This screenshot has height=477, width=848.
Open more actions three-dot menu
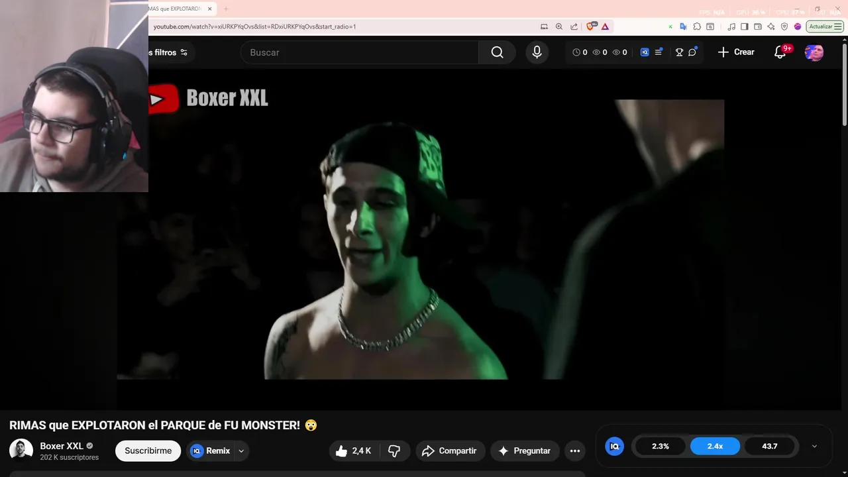[575, 451]
